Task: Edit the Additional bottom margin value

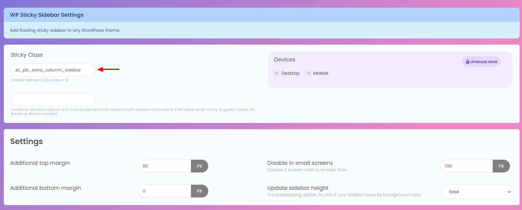Action: click(165, 191)
